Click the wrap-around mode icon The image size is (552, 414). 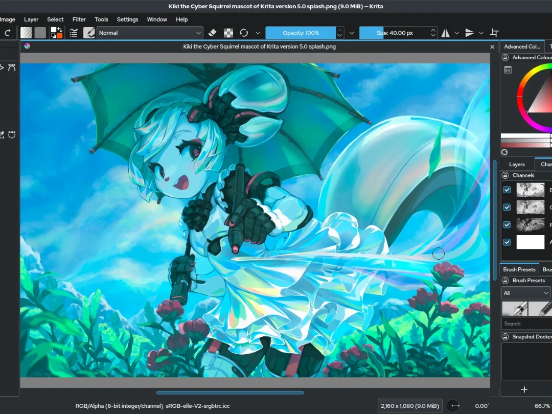(x=494, y=33)
